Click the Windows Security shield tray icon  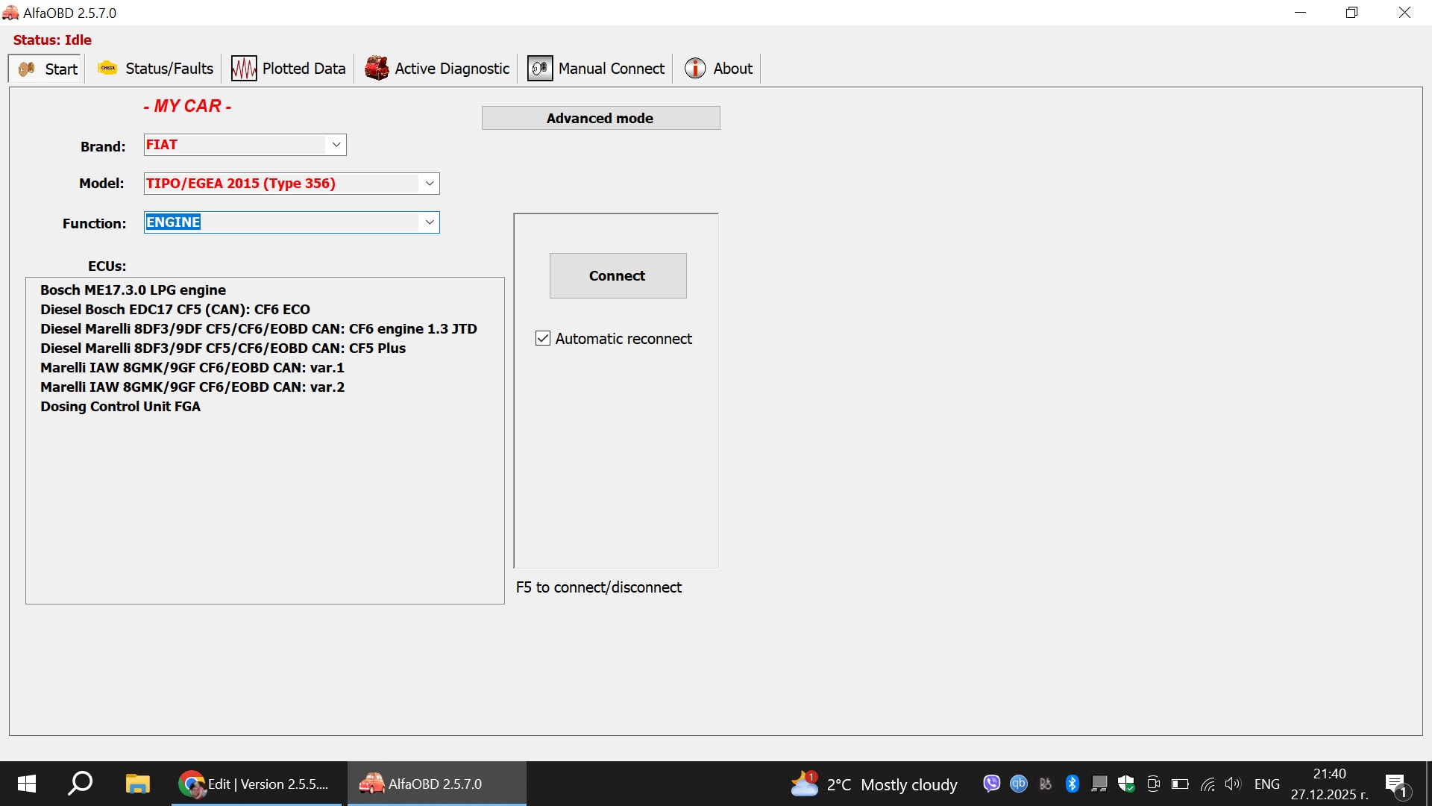pyautogui.click(x=1126, y=784)
